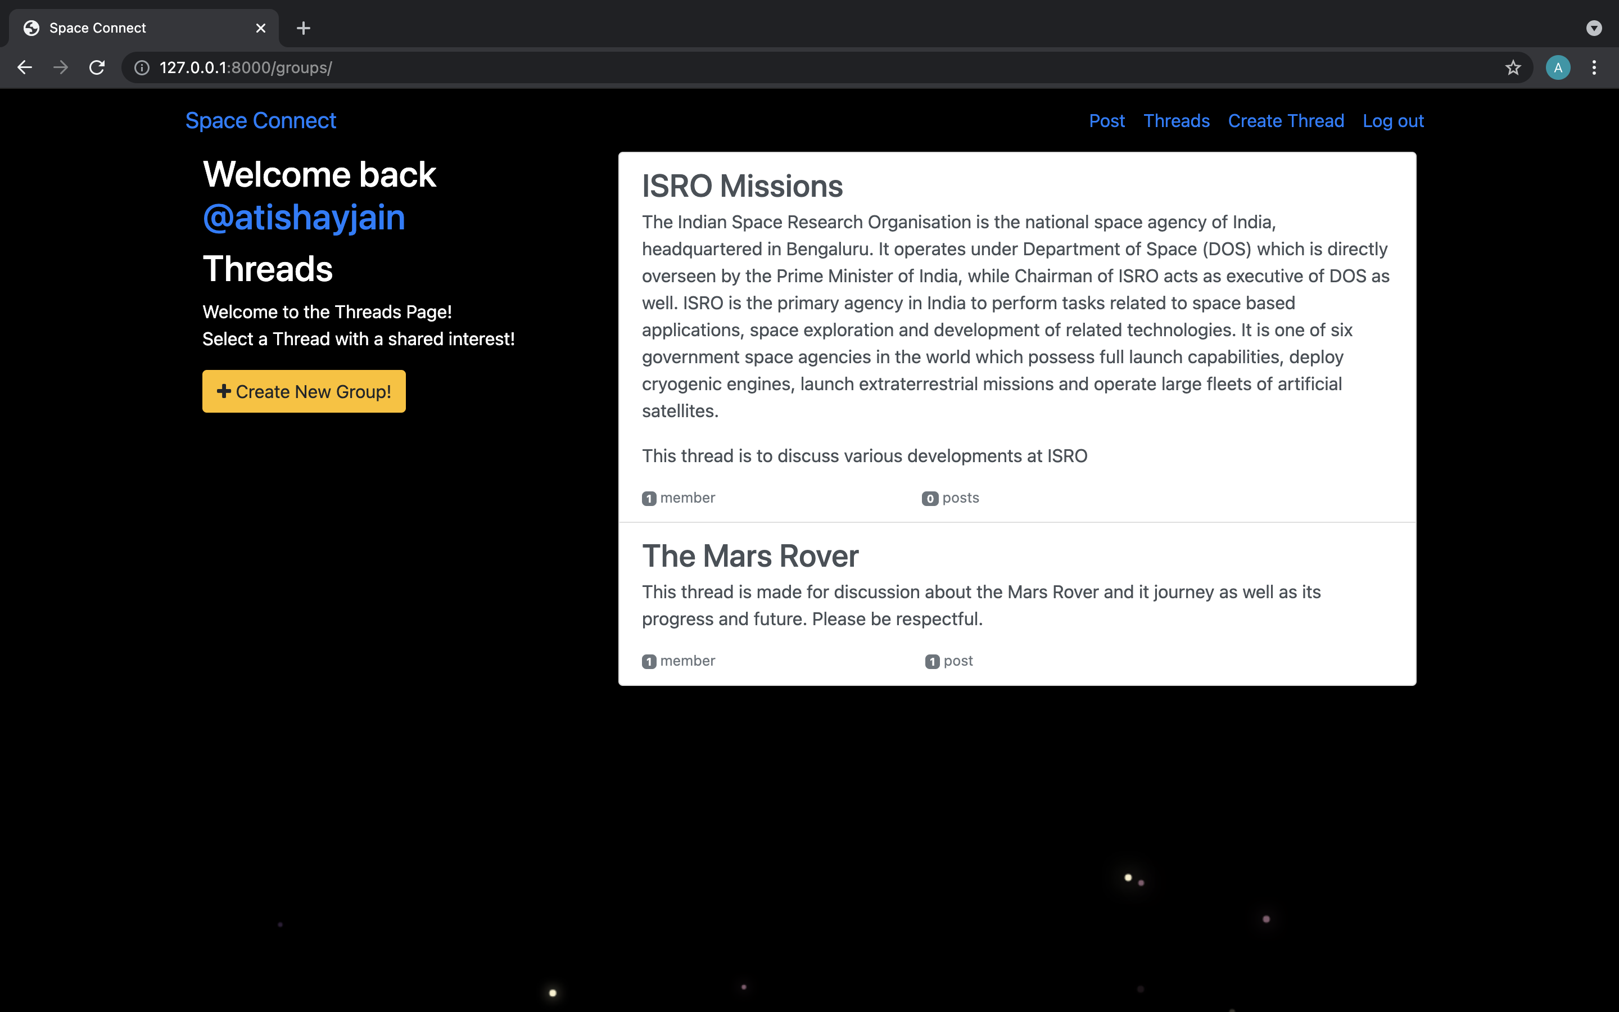Click 'Select a Thread with a shared interest!' text
Screen dimensions: 1619x1012
359,340
